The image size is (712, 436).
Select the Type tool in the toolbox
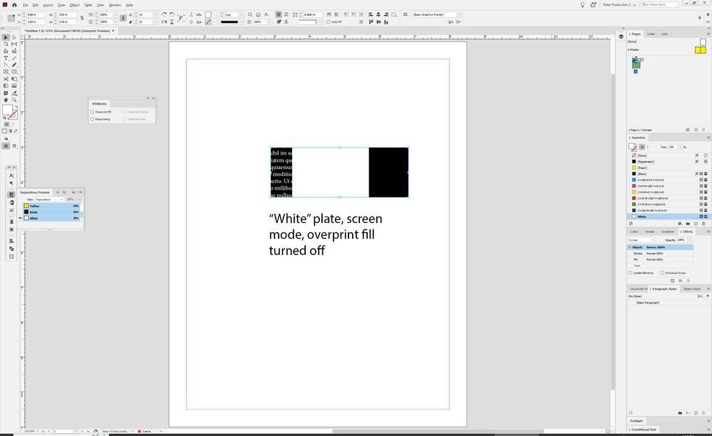pos(6,58)
